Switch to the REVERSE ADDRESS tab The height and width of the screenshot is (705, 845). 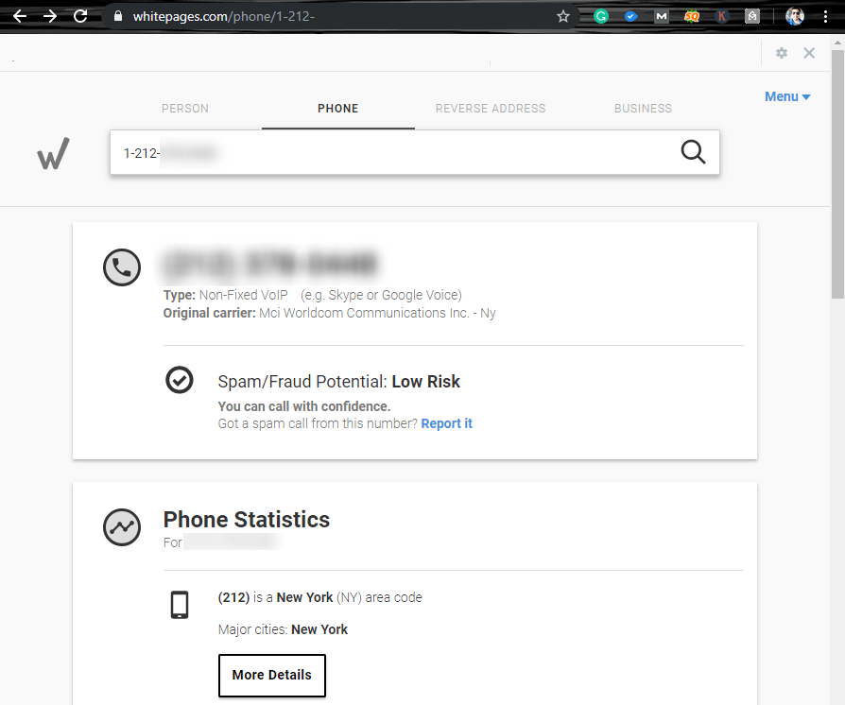(490, 108)
